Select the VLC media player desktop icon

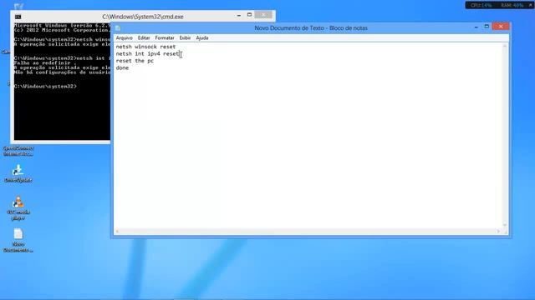click(18, 207)
